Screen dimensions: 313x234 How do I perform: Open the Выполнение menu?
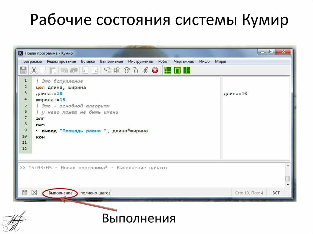(x=112, y=61)
